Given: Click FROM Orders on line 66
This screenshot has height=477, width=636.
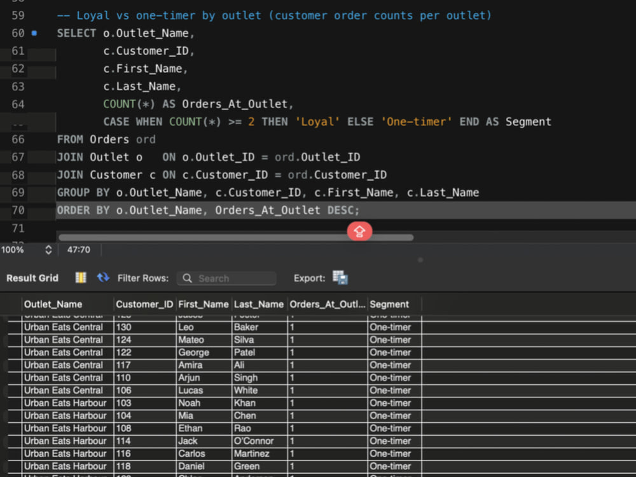Looking at the screenshot, I should click(93, 139).
